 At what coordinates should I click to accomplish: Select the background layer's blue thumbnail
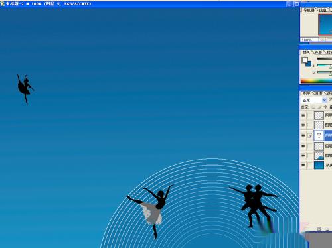pos(319,165)
